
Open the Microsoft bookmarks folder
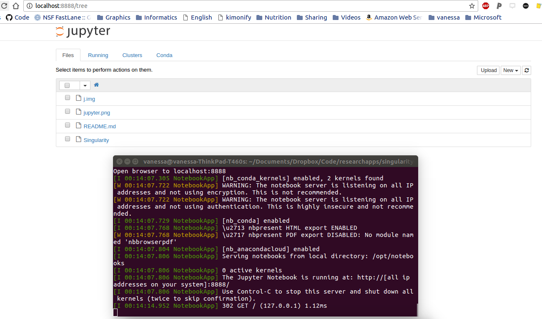coord(483,17)
